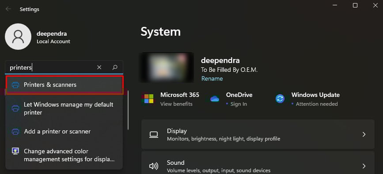Screen dimensions: 383x174
Task: Click the Windows Update sync icon
Action: pos(280,99)
